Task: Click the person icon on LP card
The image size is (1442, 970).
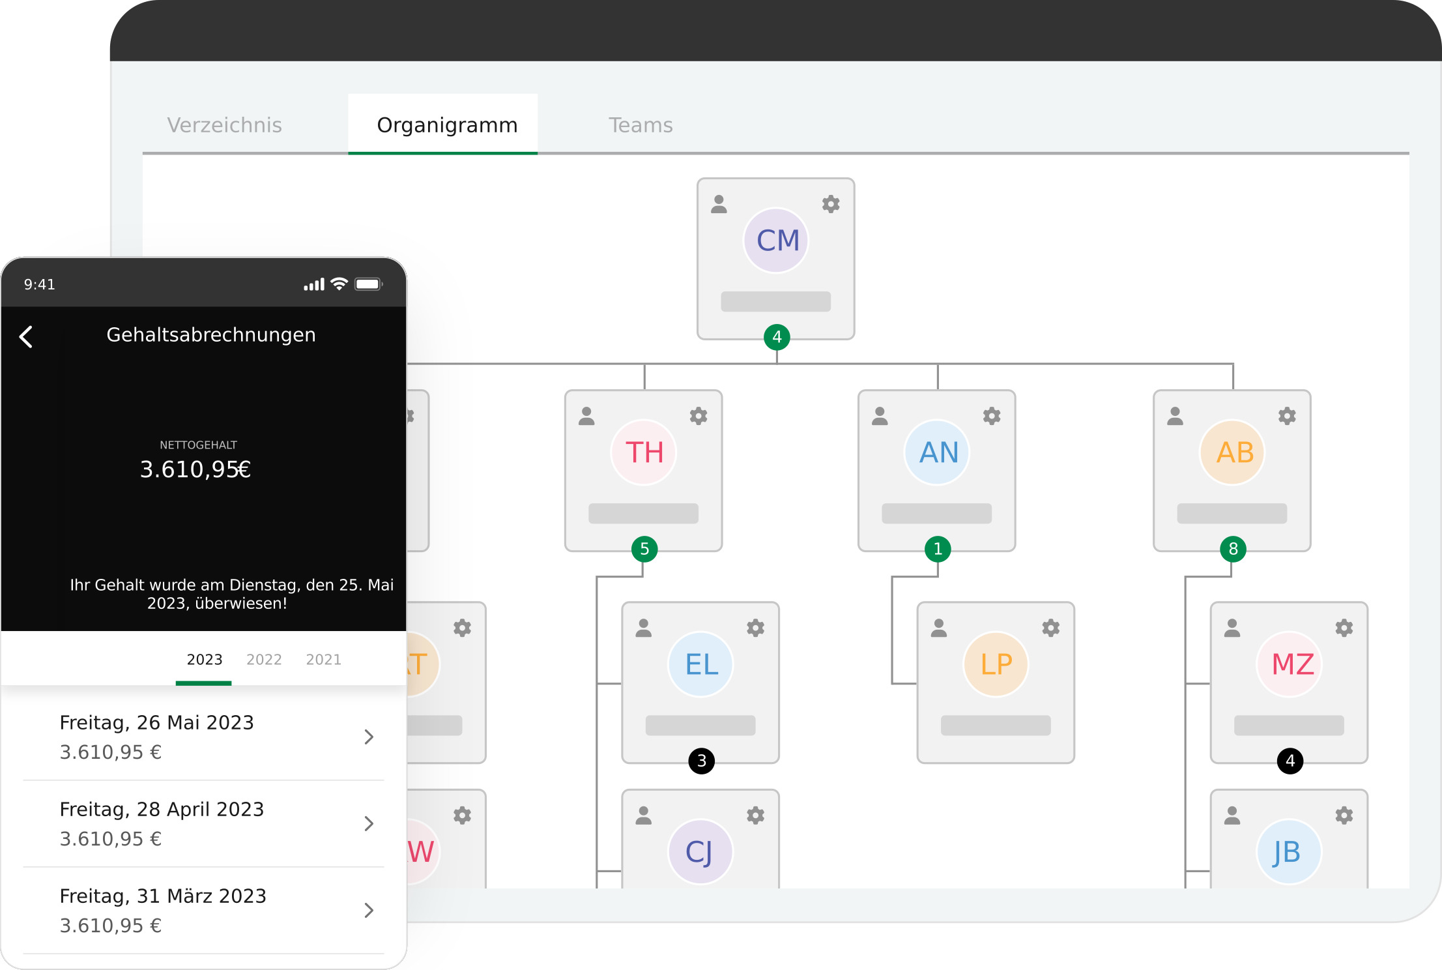Action: [x=938, y=628]
